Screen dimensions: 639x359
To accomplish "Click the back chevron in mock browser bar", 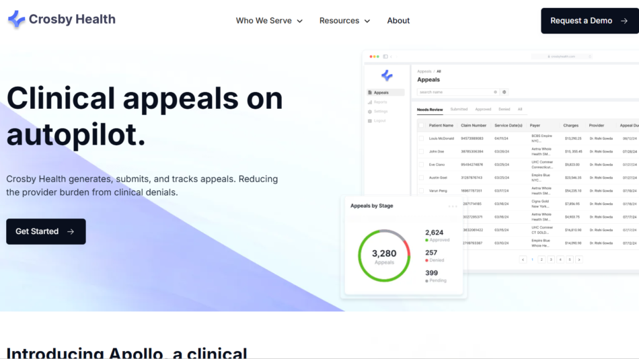I will [x=391, y=56].
